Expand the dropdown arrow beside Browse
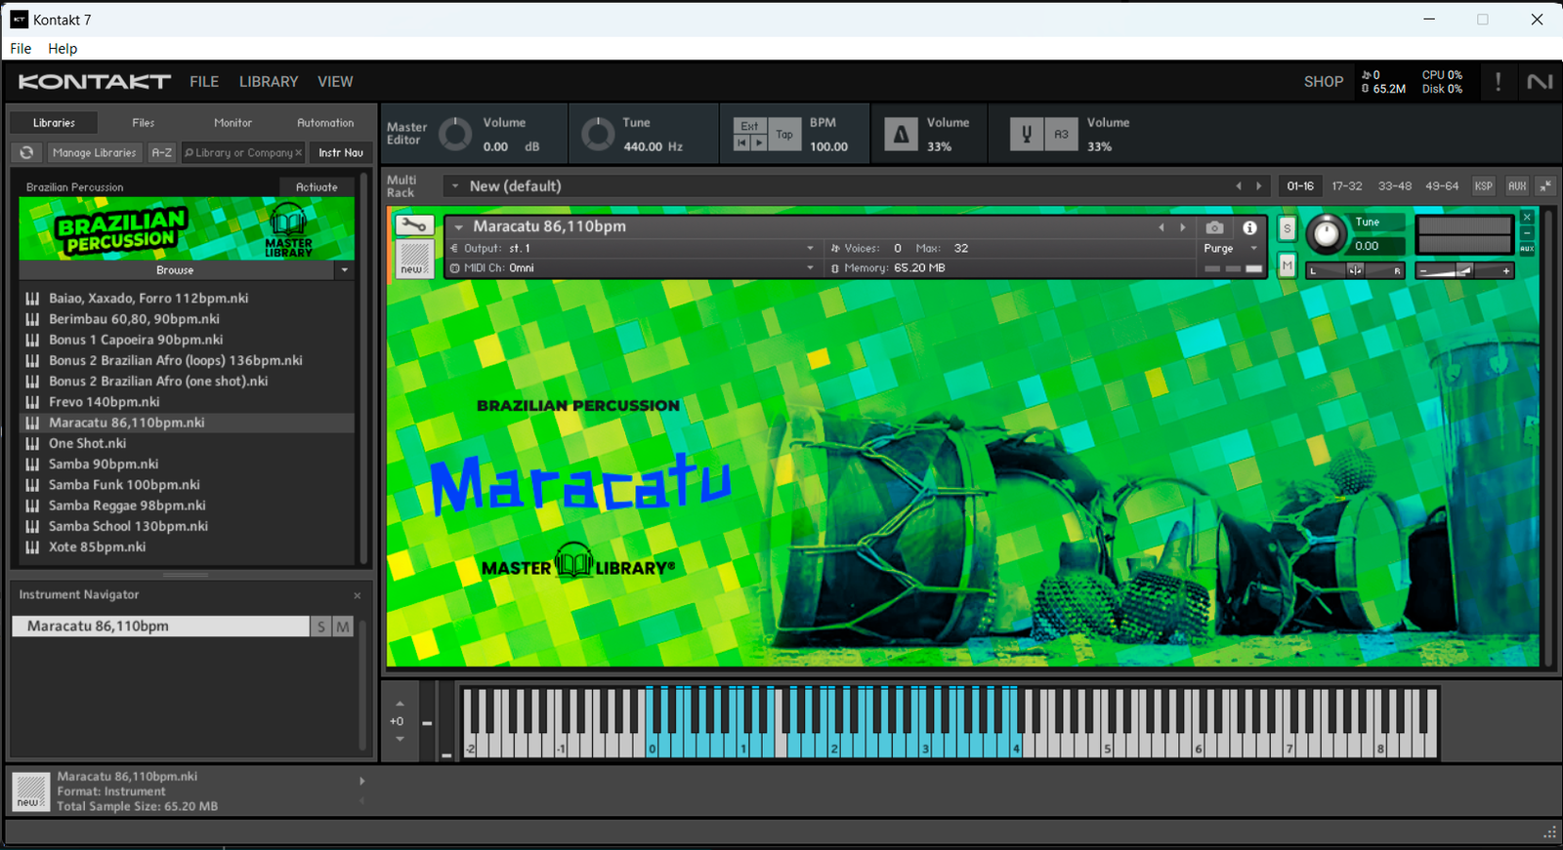1563x850 pixels. pos(344,270)
